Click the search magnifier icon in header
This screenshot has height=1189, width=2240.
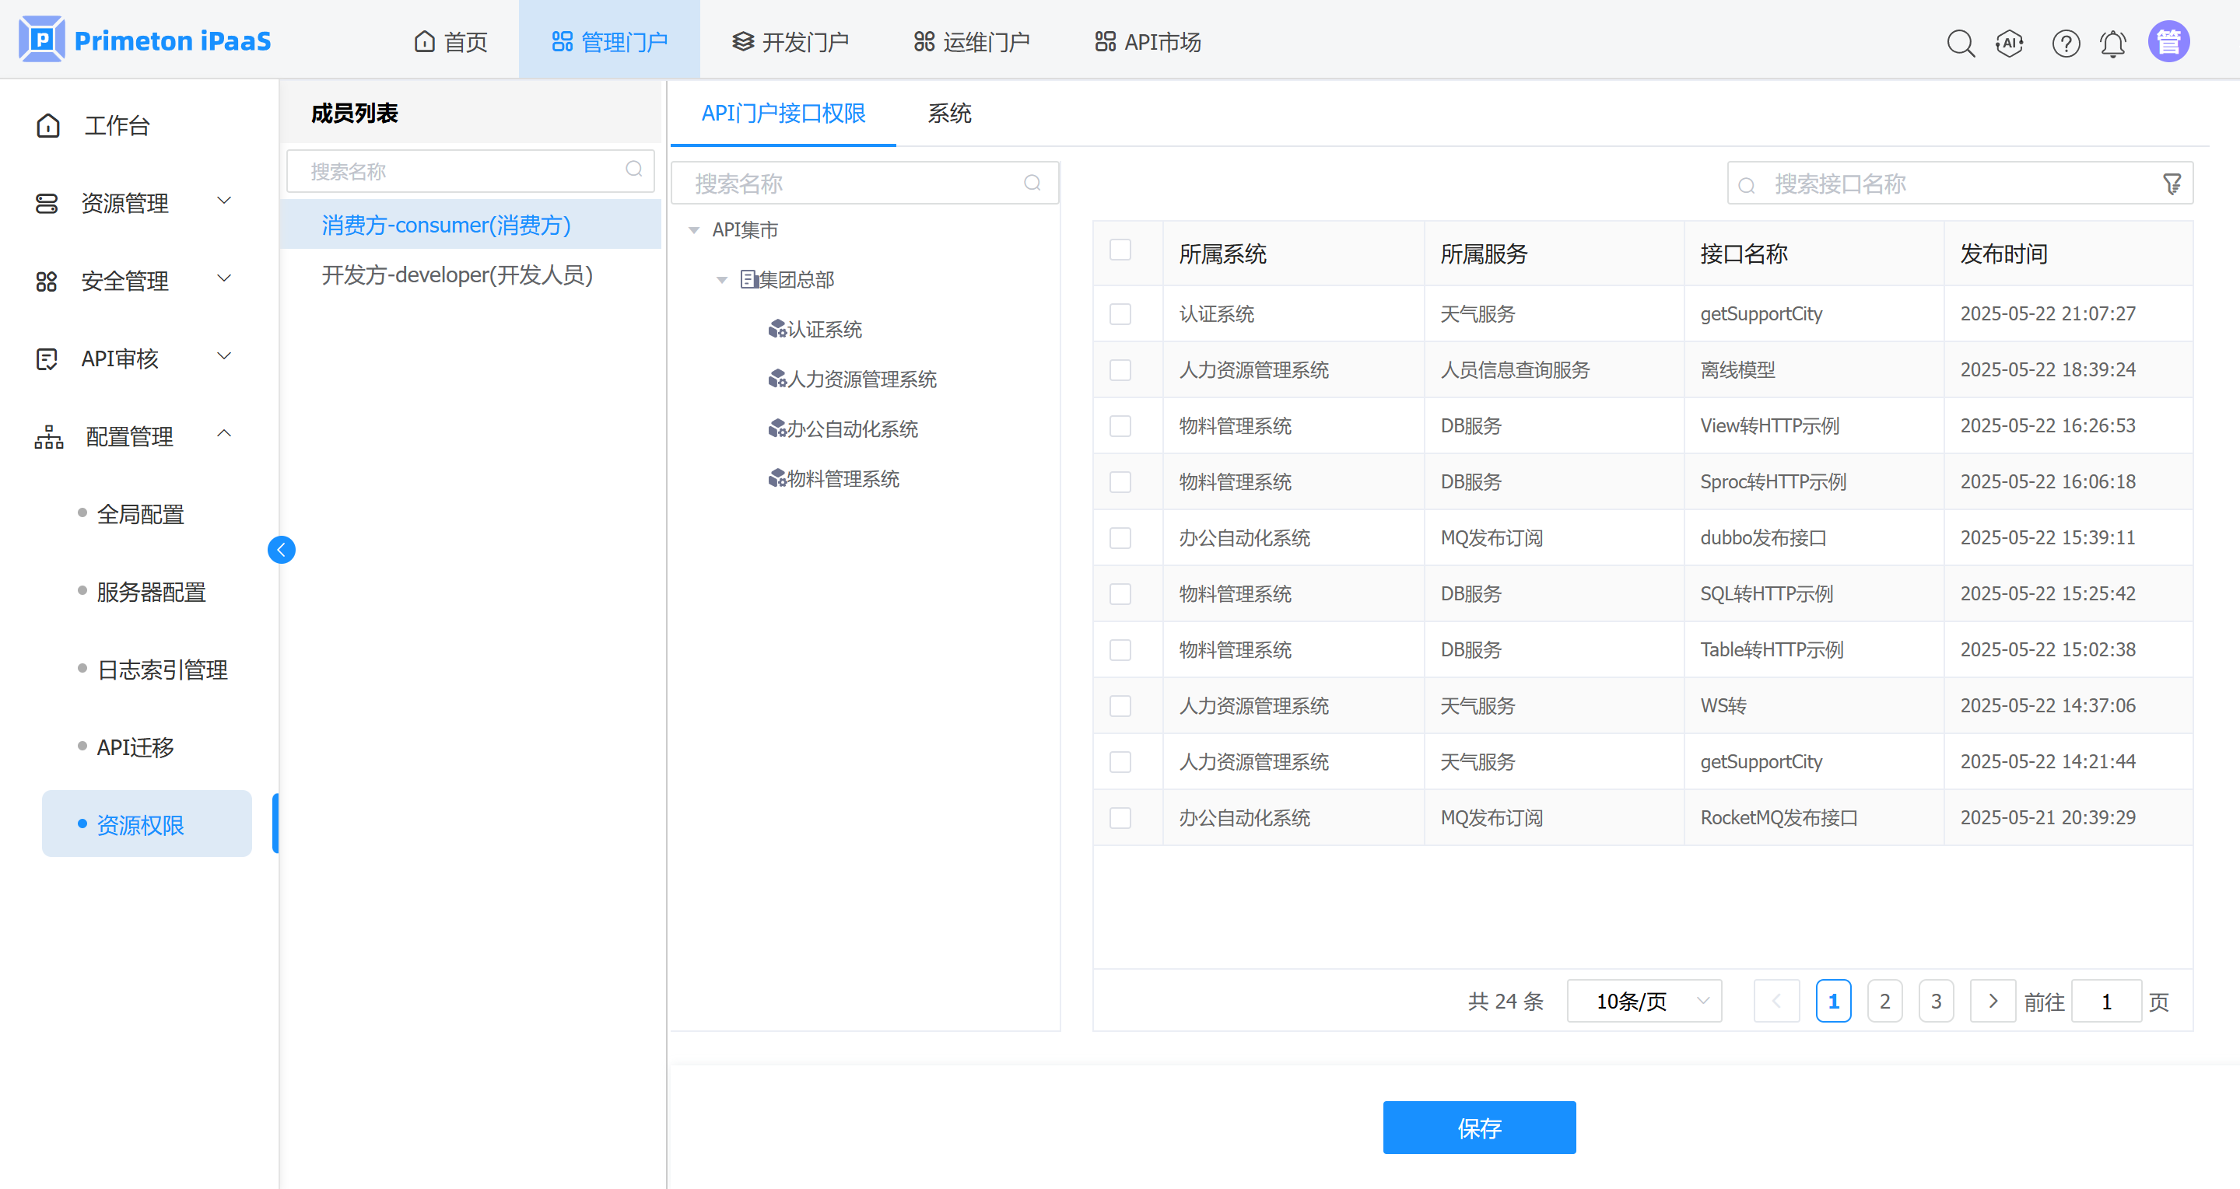pos(1960,43)
